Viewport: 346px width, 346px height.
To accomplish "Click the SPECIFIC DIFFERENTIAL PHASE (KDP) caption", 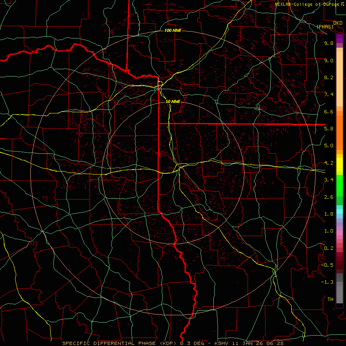I will (x=120, y=343).
